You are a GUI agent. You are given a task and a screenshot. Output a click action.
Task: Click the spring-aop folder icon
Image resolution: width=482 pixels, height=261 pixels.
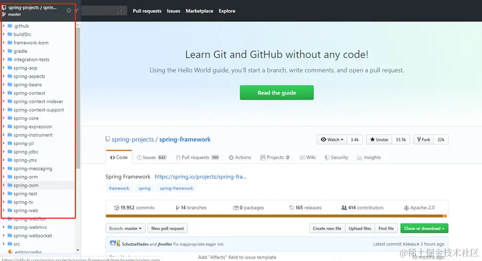click(x=10, y=68)
